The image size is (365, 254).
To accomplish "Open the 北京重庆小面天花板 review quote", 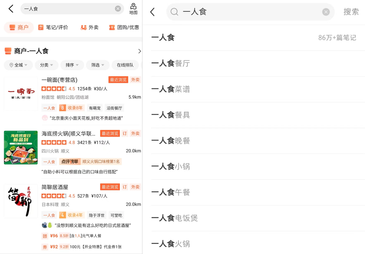I will (x=86, y=118).
